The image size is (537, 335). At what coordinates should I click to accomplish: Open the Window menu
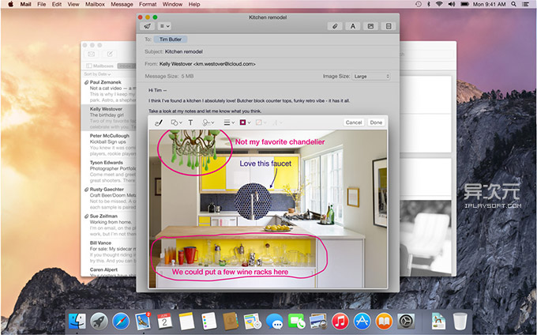(172, 4)
